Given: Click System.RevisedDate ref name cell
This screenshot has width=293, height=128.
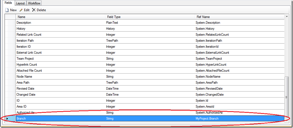Looking at the screenshot, I should pyautogui.click(x=240, y=88).
